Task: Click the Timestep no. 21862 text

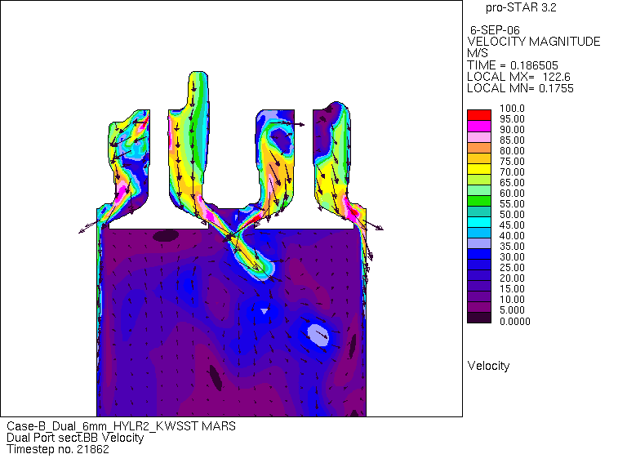Action: (58, 449)
